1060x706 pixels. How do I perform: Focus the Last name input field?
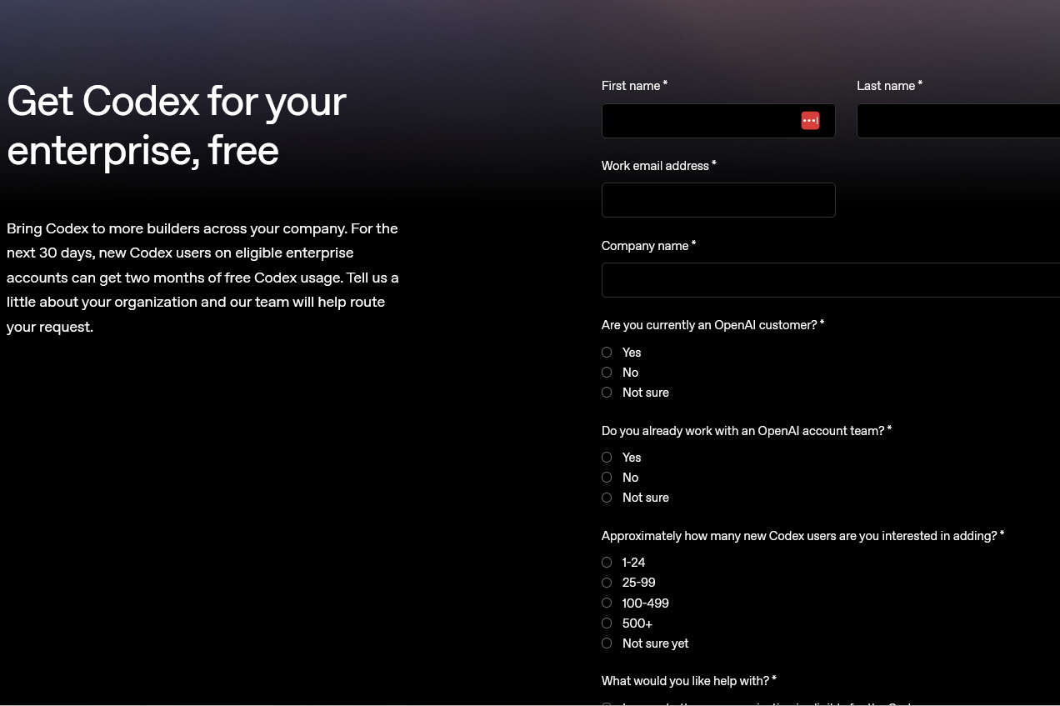(x=958, y=121)
